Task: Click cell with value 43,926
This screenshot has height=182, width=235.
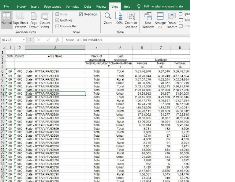Action: pyautogui.click(x=142, y=150)
